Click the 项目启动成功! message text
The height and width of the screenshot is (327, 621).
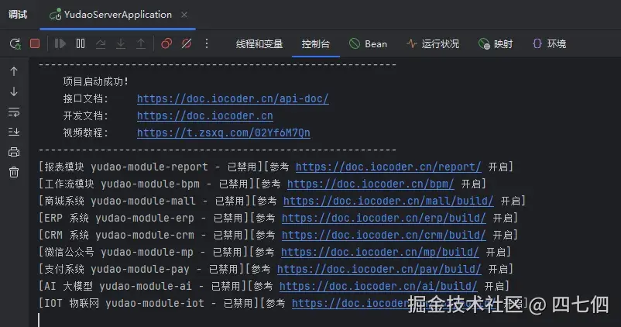(x=96, y=81)
